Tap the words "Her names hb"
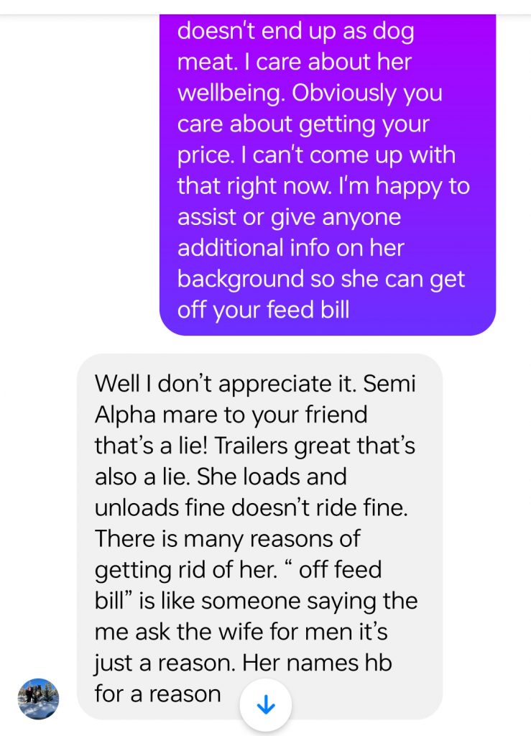531x736 pixels. coord(317,663)
